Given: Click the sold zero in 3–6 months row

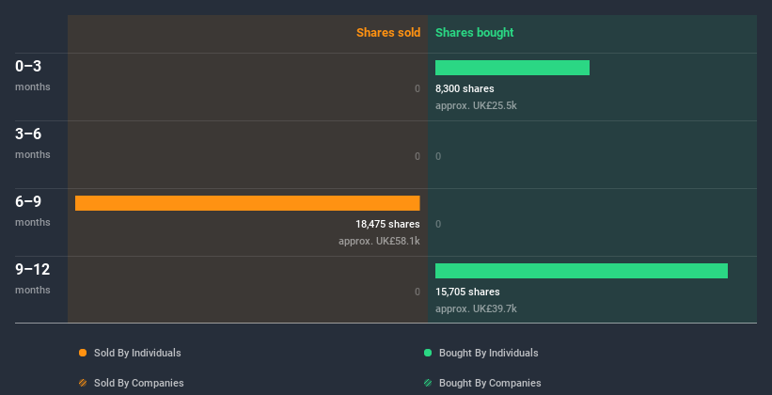Looking at the screenshot, I should (x=417, y=157).
